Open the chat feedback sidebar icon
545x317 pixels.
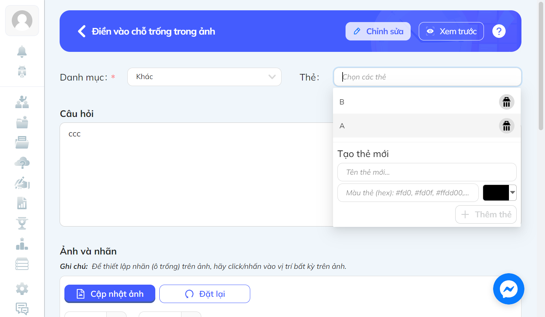22,309
